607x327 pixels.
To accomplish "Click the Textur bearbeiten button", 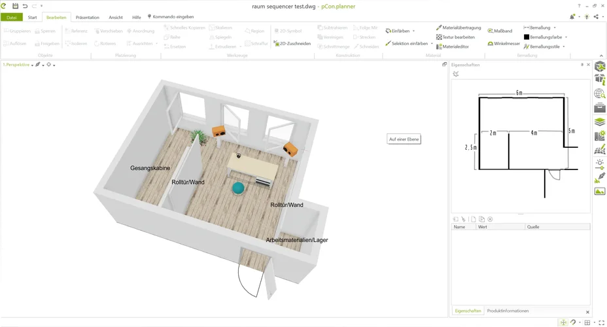I will [458, 37].
